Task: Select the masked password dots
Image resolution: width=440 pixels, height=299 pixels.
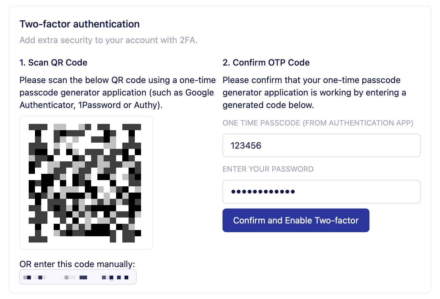Action: [263, 191]
